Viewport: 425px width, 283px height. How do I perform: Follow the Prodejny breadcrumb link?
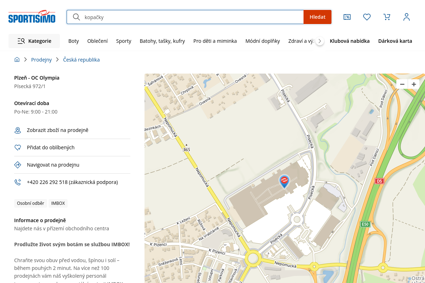coord(41,60)
